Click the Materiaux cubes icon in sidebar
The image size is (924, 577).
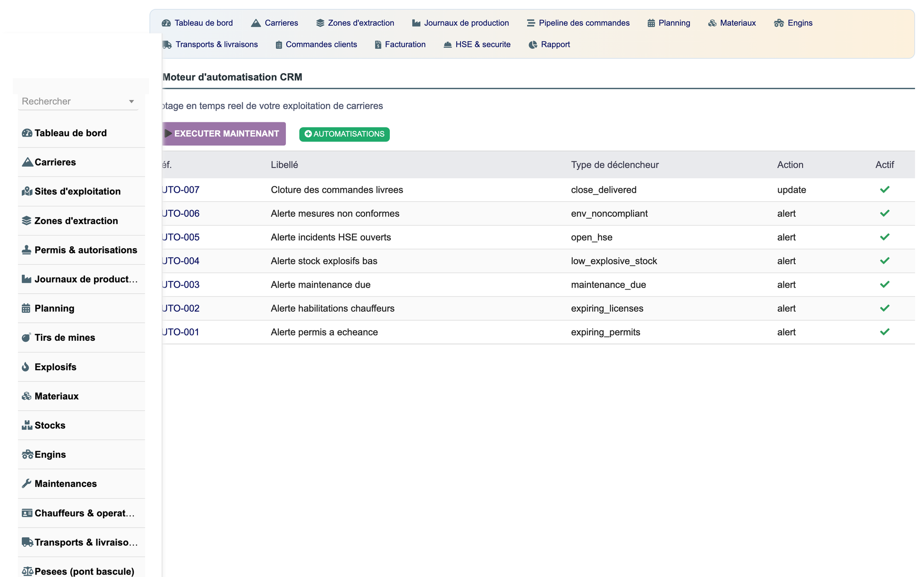pyautogui.click(x=27, y=396)
